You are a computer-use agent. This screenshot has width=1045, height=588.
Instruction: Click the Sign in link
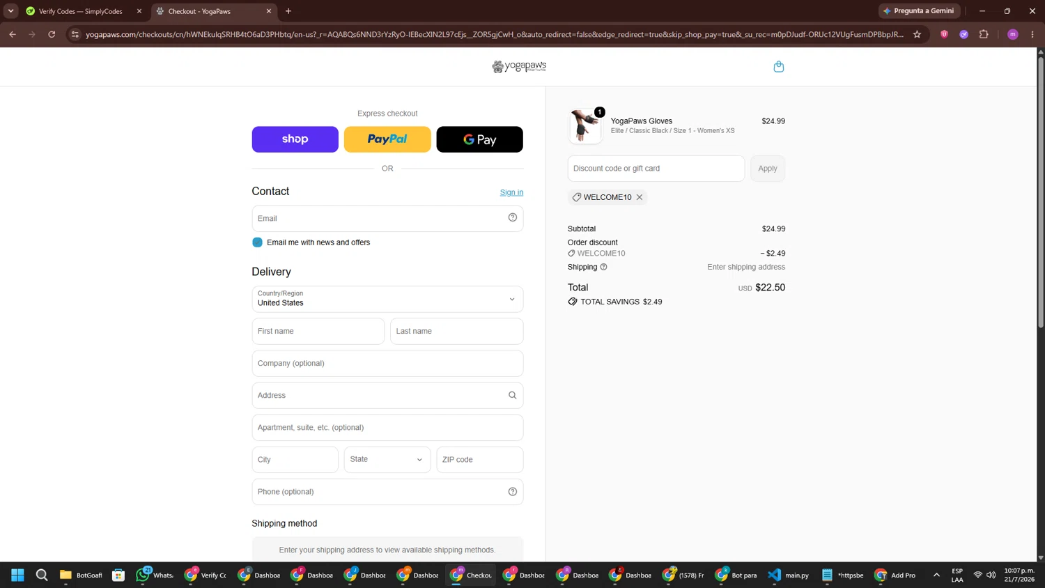pos(511,192)
